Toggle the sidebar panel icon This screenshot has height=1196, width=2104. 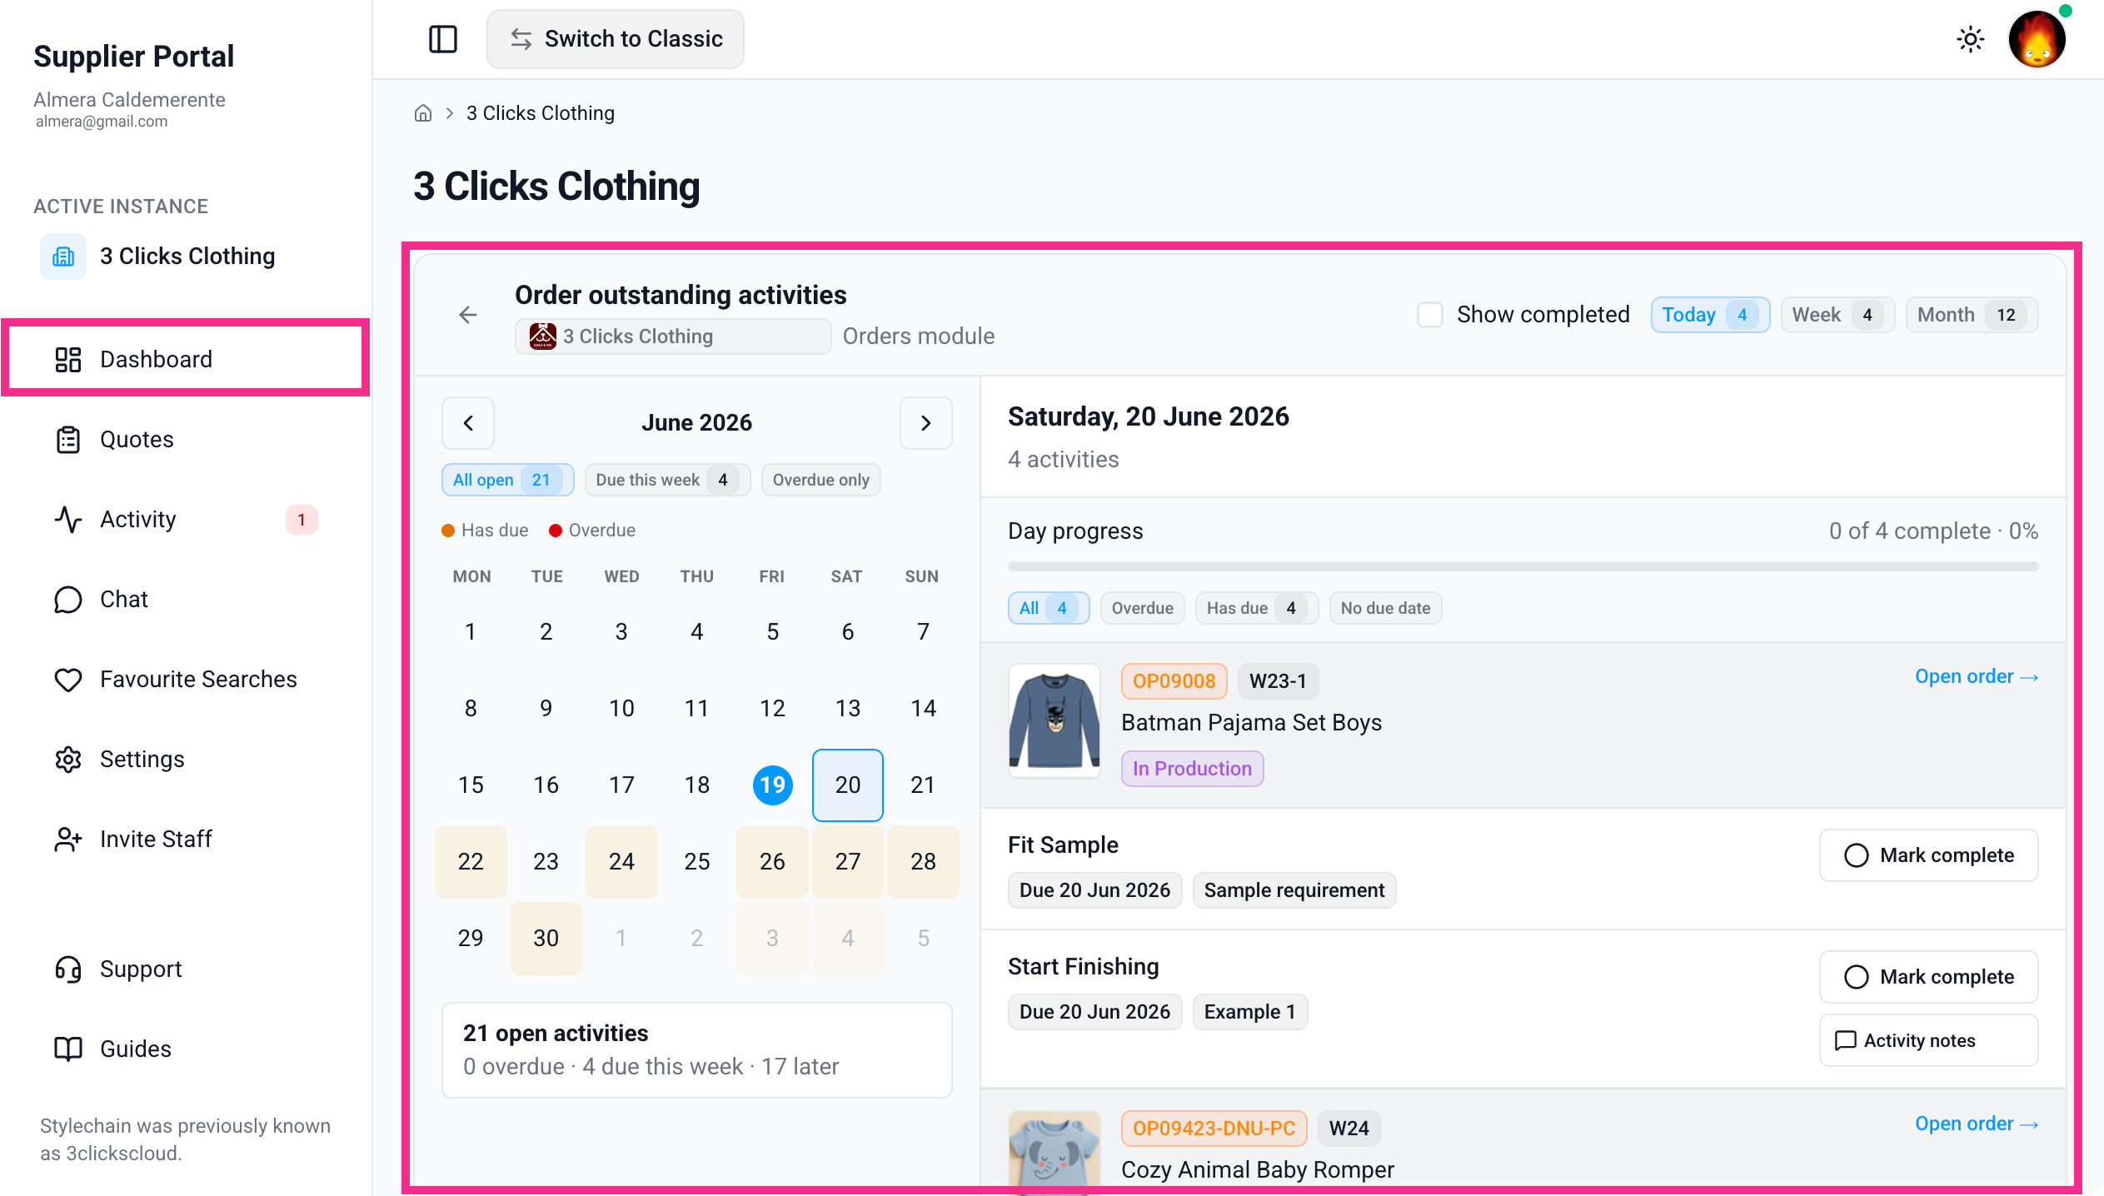442,39
